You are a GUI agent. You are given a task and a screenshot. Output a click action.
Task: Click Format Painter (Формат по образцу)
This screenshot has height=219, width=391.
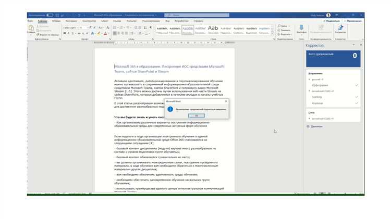(47, 35)
